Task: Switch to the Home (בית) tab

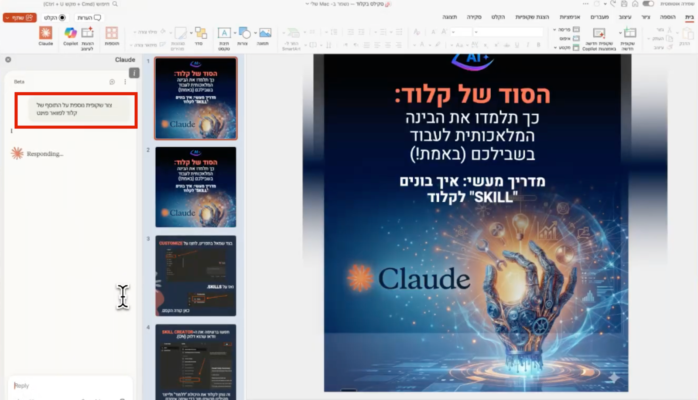Action: 689,17
